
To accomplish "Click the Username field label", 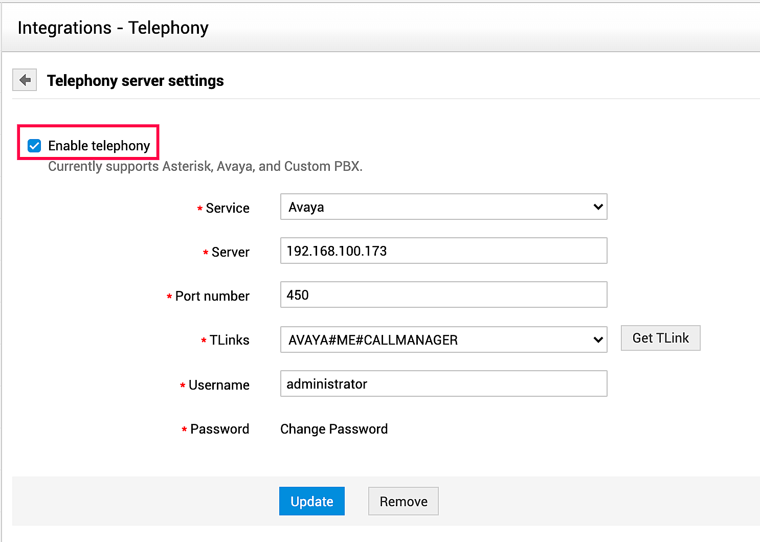I will pos(219,386).
